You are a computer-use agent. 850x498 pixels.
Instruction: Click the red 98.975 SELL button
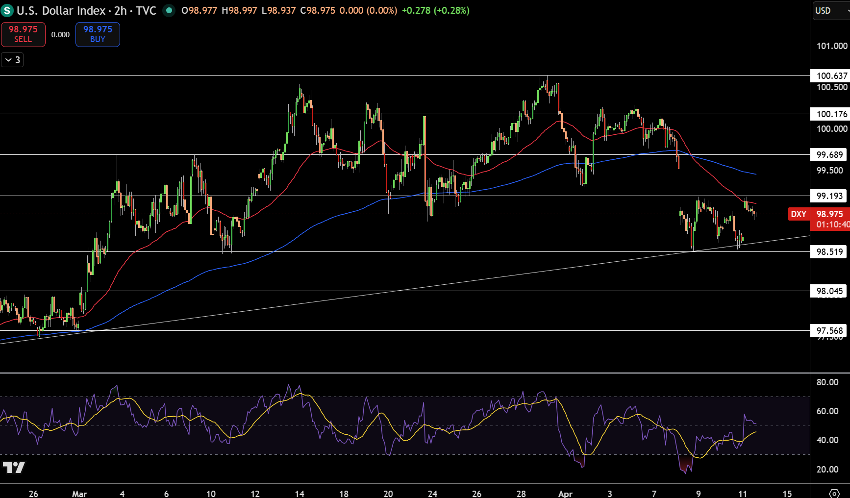23,34
